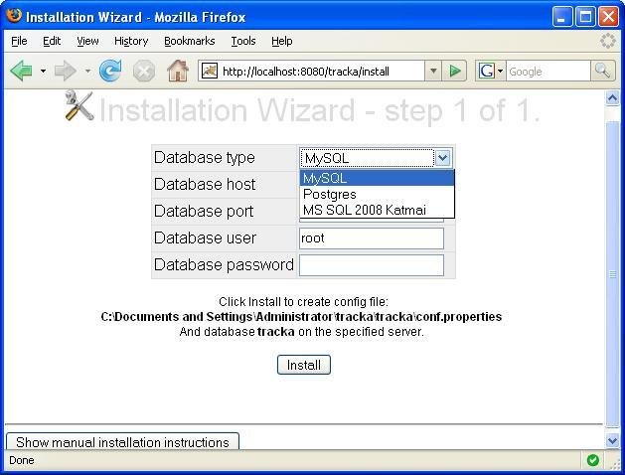Reload the page with the refresh icon
This screenshot has width=625, height=475.
[x=110, y=71]
